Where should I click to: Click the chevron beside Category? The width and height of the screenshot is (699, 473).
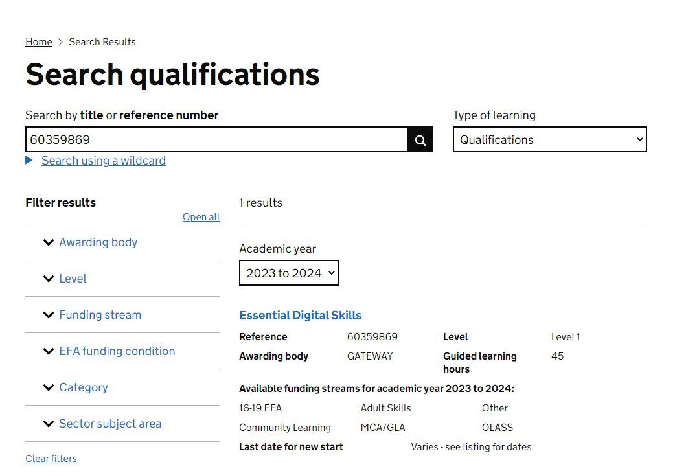(48, 387)
